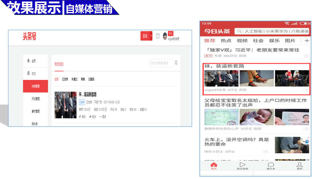Select 内容管理 in the sidebar
This screenshot has width=319, height=179.
click(35, 86)
